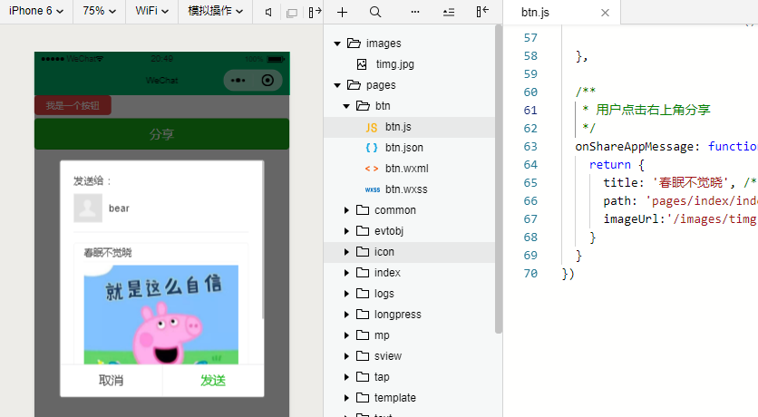Click the '春眠不觉晓' title string in code

pyautogui.click(x=690, y=182)
